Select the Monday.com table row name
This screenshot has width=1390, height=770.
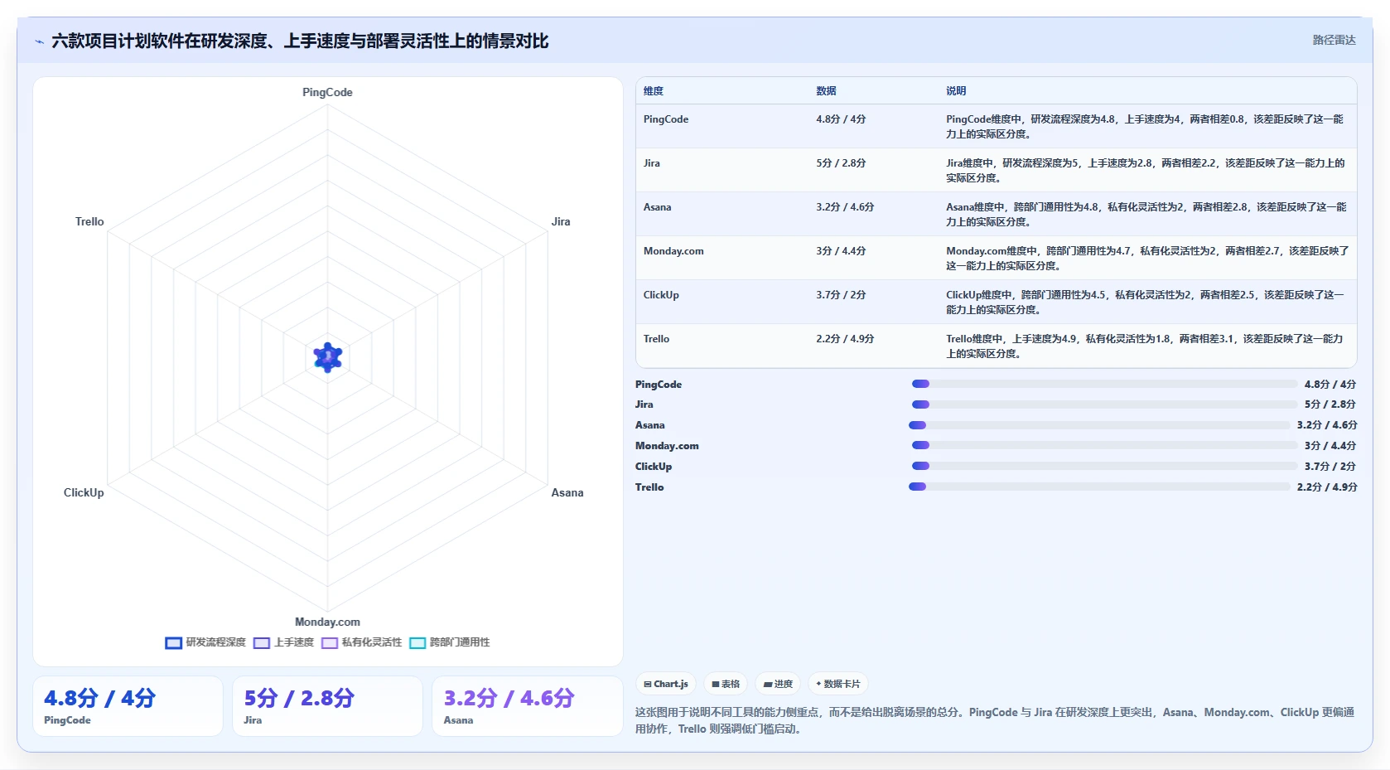click(673, 251)
